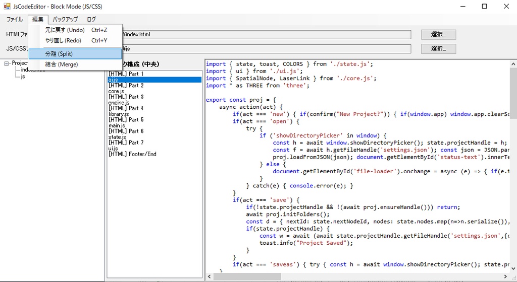
Task: Open the バックアップ menu
Action: pos(65,20)
